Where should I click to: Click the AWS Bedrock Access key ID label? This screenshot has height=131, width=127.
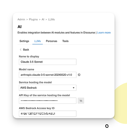coord(37,108)
